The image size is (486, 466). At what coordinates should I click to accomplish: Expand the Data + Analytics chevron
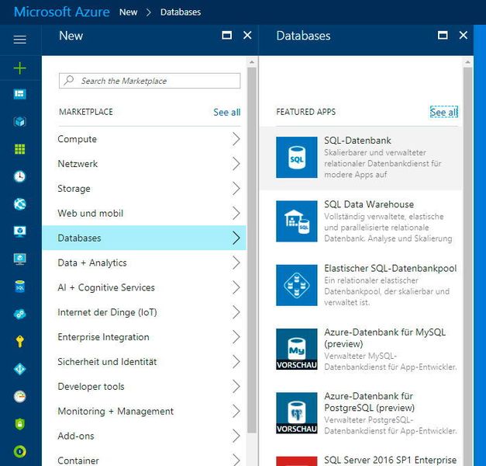pos(236,263)
